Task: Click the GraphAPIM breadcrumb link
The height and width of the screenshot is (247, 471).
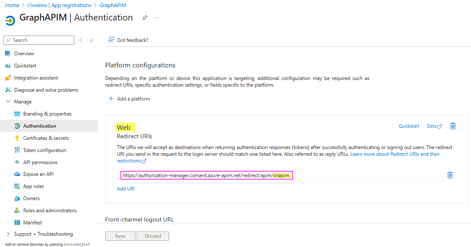Action: coord(113,5)
